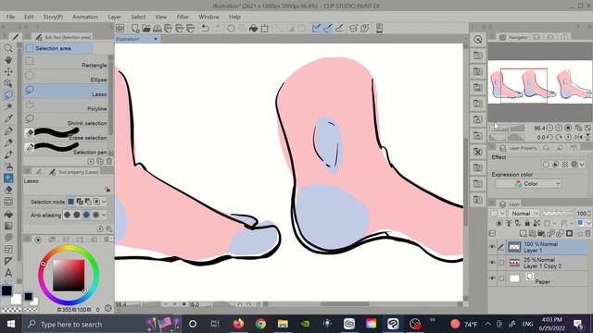The image size is (593, 333).
Task: Select the Polyline selection sub tool
Action: [66, 106]
